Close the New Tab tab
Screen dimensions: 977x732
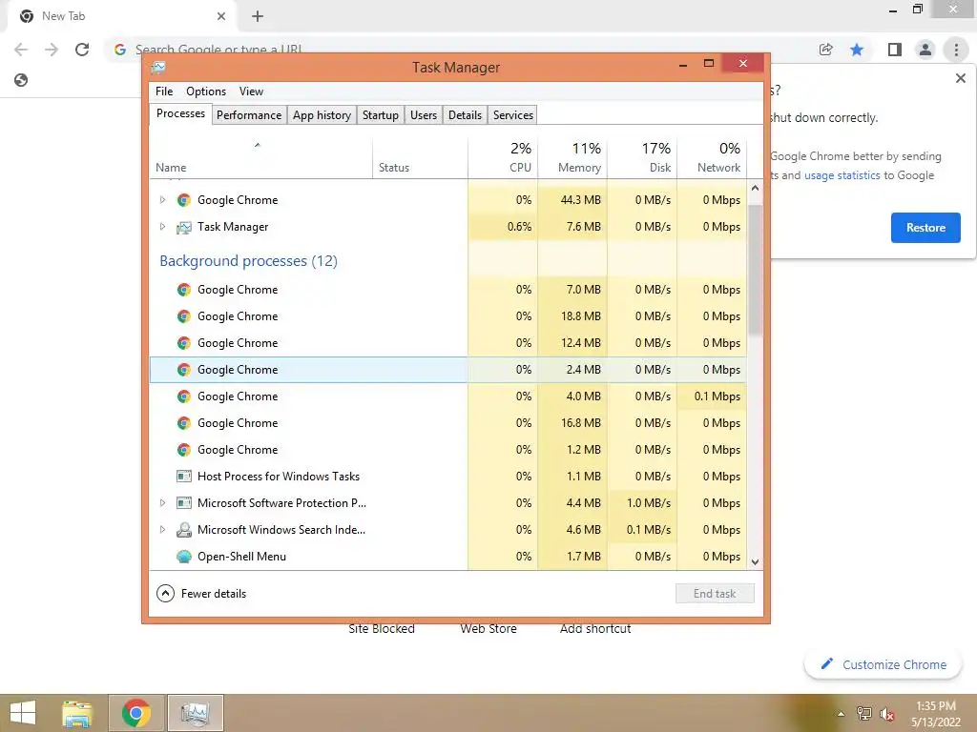tap(221, 16)
